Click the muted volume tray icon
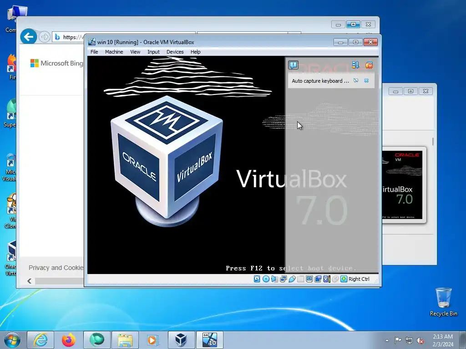The height and width of the screenshot is (349, 466). tap(420, 340)
